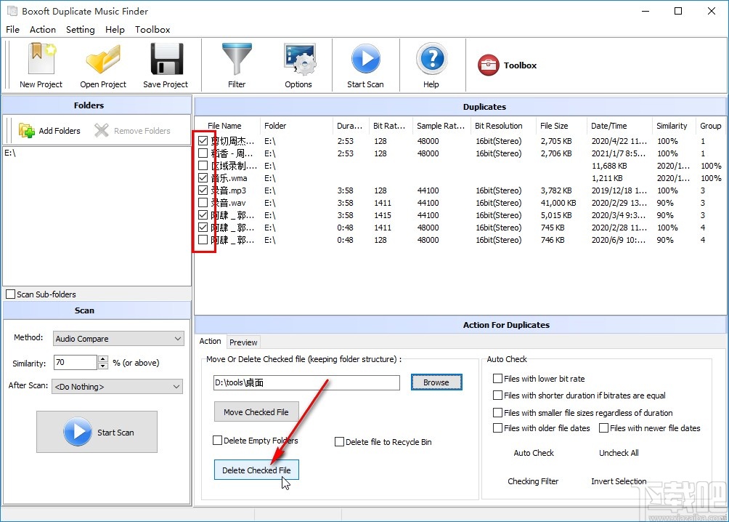
Task: Check the 录音.wav file checkbox
Action: click(x=203, y=203)
